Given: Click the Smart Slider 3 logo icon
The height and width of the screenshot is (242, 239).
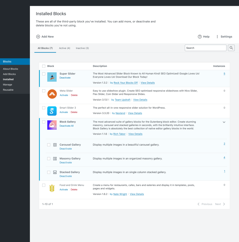Looking at the screenshot, I should (52, 111).
